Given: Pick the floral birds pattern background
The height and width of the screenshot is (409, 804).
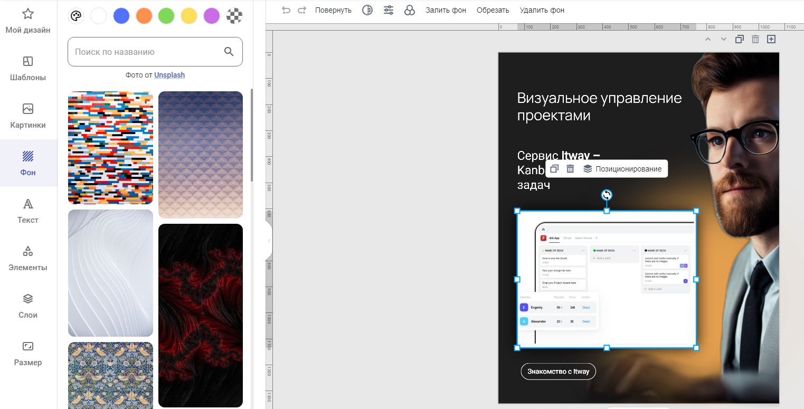Looking at the screenshot, I should 110,375.
